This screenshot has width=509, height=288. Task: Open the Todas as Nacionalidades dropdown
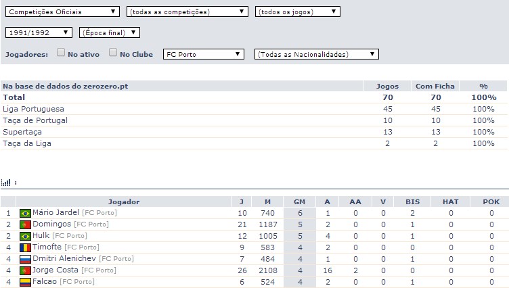tap(316, 54)
